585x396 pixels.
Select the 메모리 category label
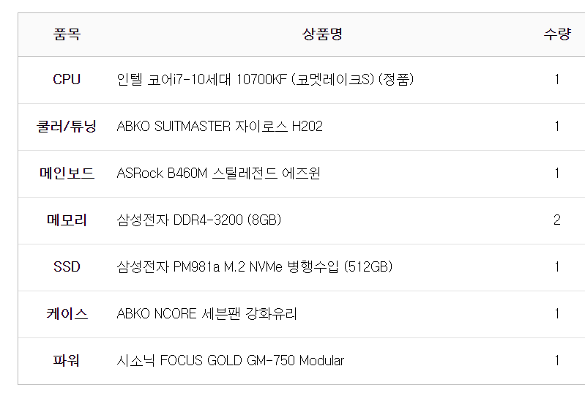pos(67,220)
